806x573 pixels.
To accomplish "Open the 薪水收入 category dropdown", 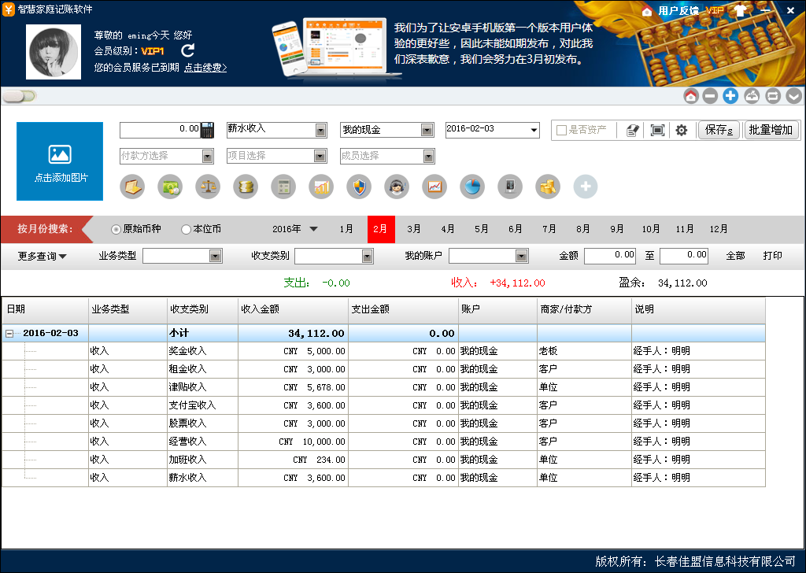I will tap(321, 130).
